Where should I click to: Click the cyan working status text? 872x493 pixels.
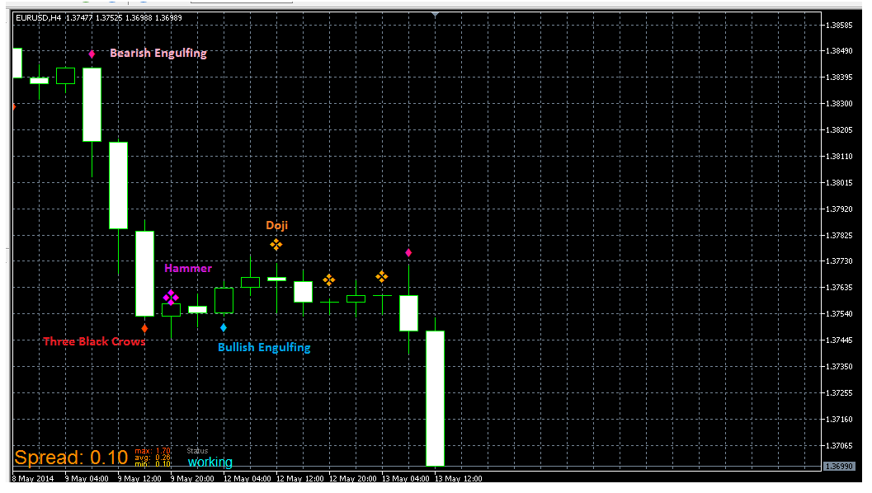coord(210,462)
